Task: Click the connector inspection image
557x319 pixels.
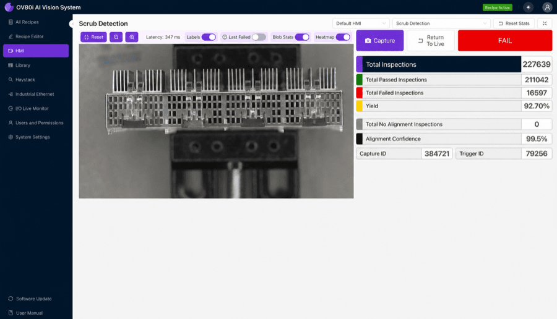Action: pyautogui.click(x=216, y=121)
